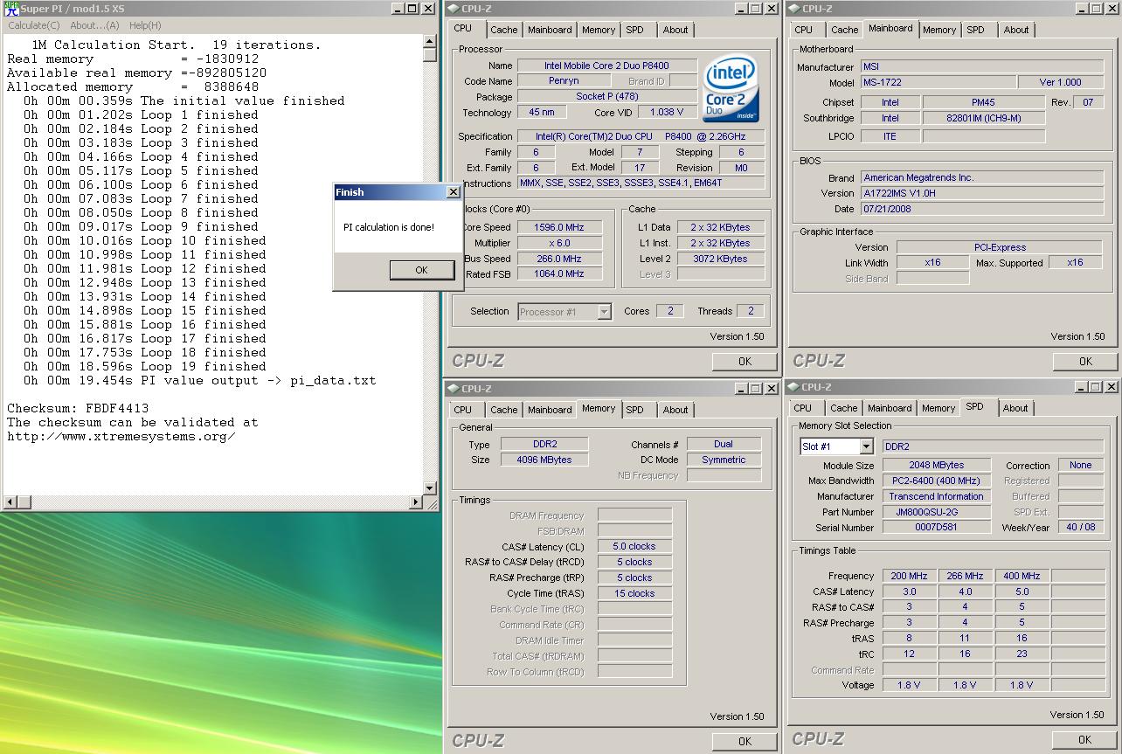Viewport: 1122px width, 754px height.
Task: Click the Super PI title bar icon
Action: pos(11,9)
